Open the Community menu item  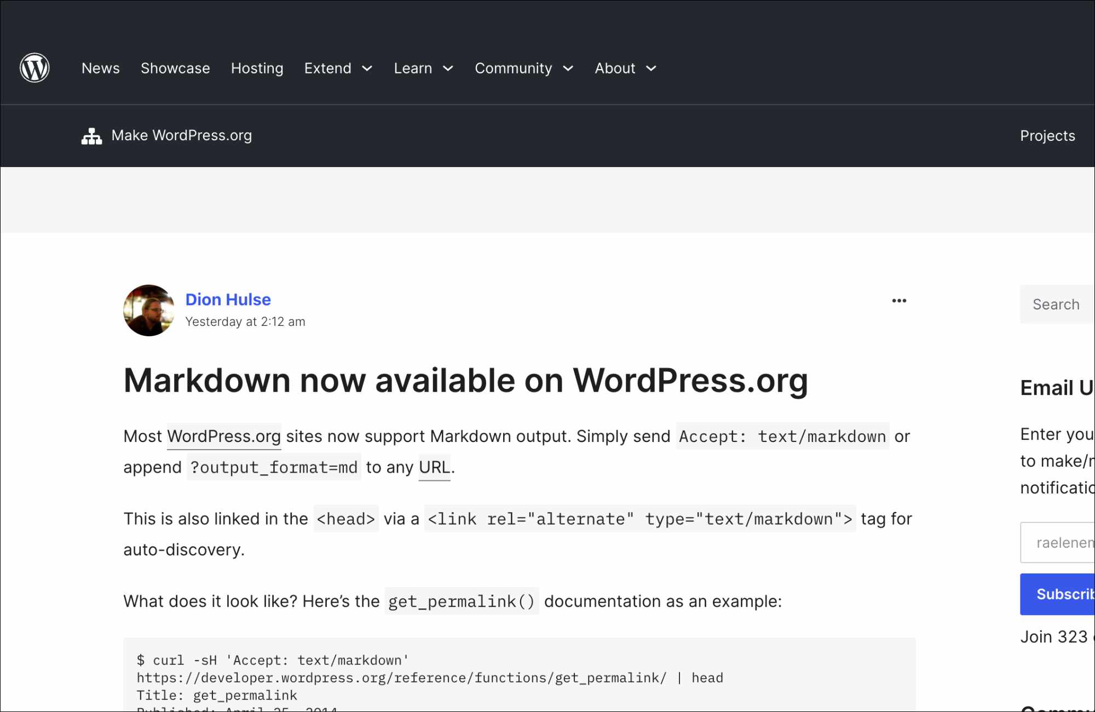click(514, 68)
